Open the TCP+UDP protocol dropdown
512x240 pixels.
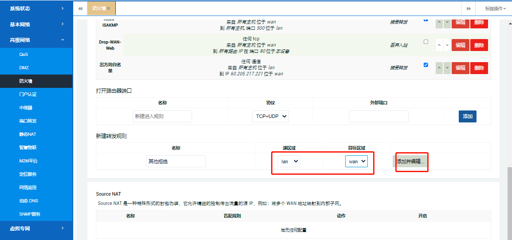tap(270, 117)
